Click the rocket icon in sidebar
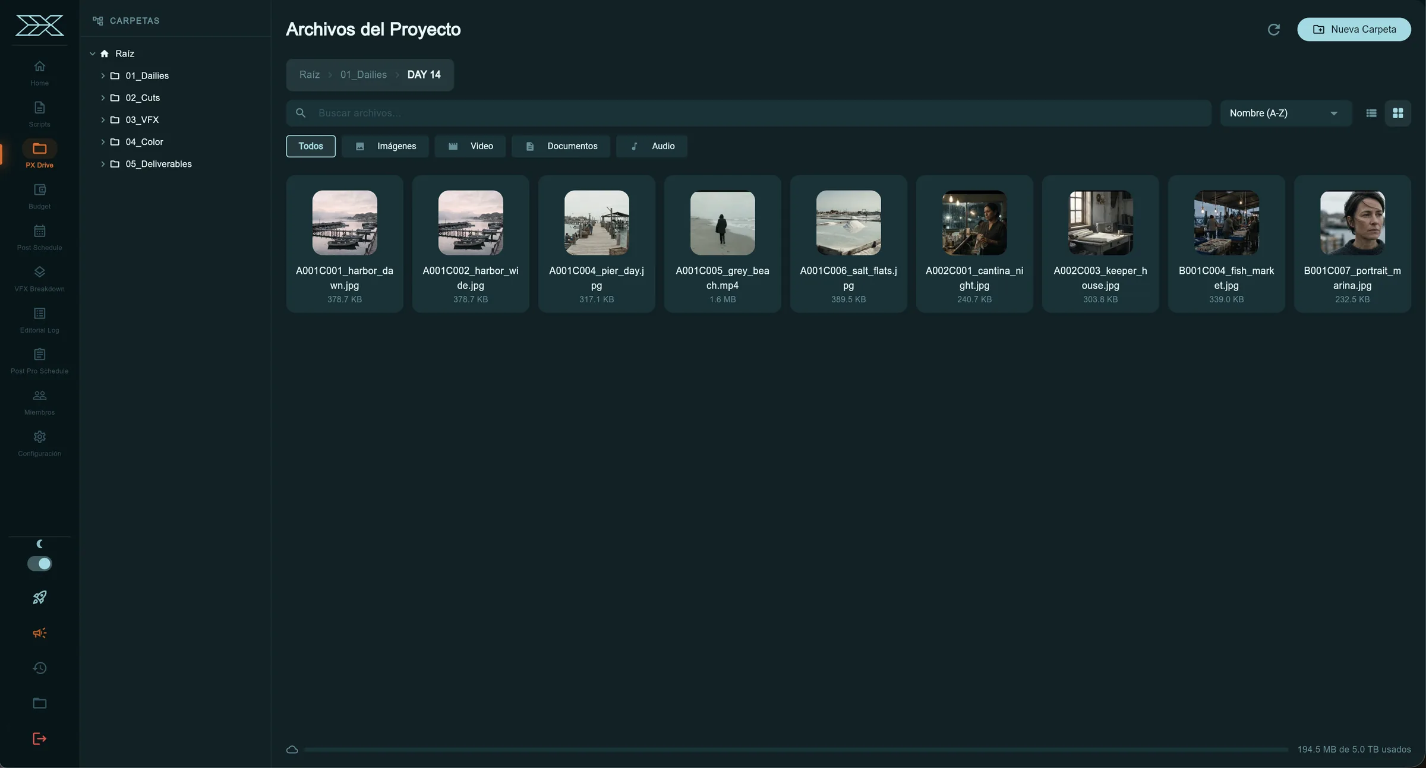1426x768 pixels. coord(39,598)
